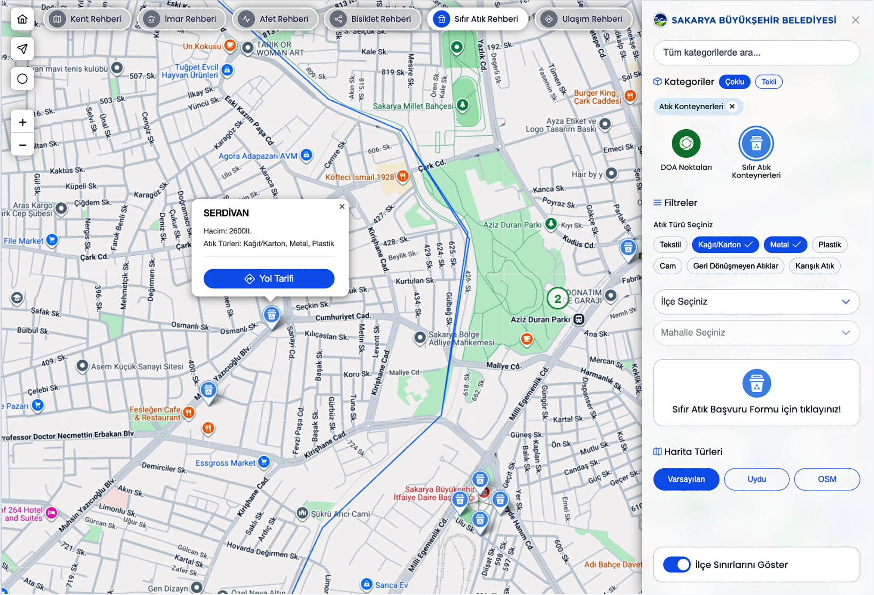Image resolution: width=874 pixels, height=595 pixels.
Task: Select the Sıfır Atık Konteynerleri category icon
Action: [756, 144]
